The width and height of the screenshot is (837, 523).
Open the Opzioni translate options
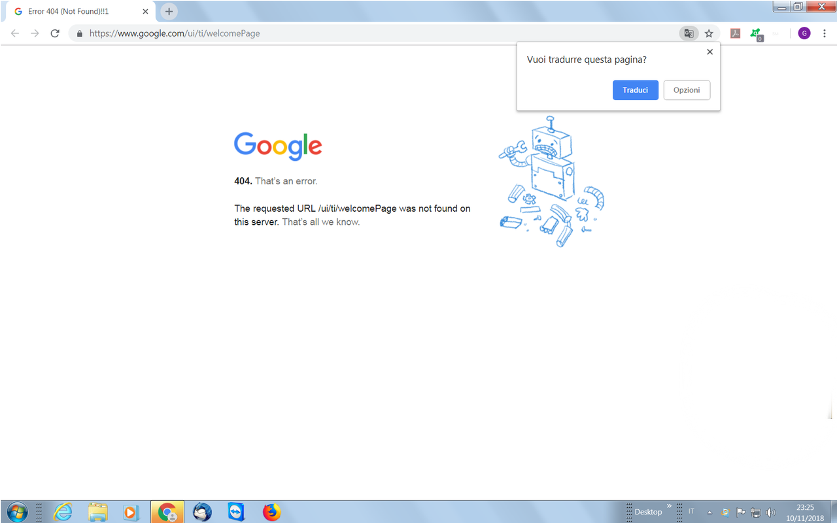tap(687, 90)
